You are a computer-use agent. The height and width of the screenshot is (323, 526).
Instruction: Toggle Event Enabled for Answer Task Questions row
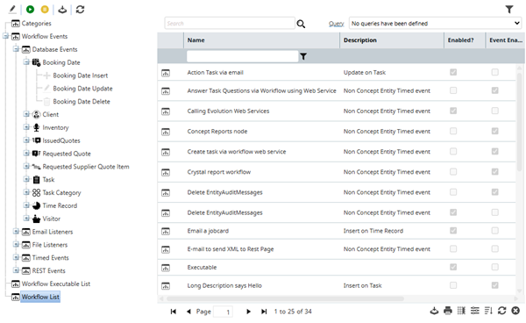pos(494,90)
